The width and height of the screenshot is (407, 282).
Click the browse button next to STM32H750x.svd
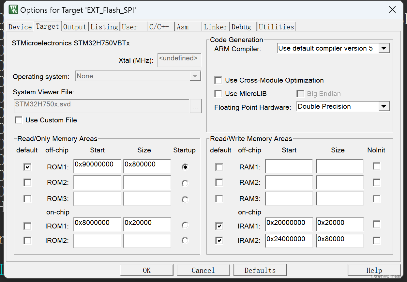(196, 106)
